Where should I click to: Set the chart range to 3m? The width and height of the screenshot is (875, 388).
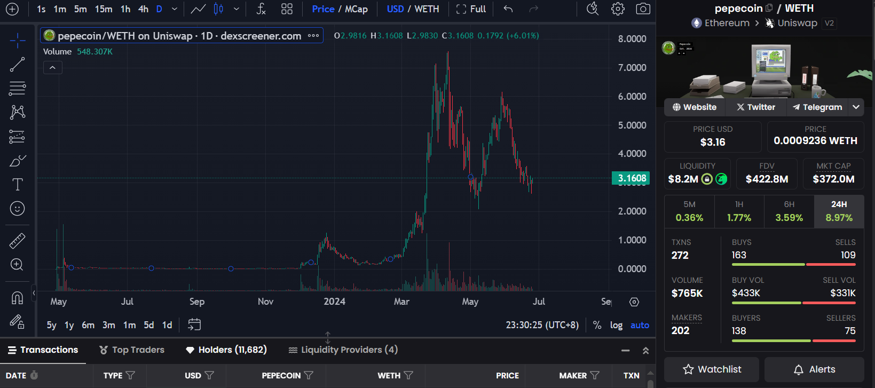click(109, 325)
